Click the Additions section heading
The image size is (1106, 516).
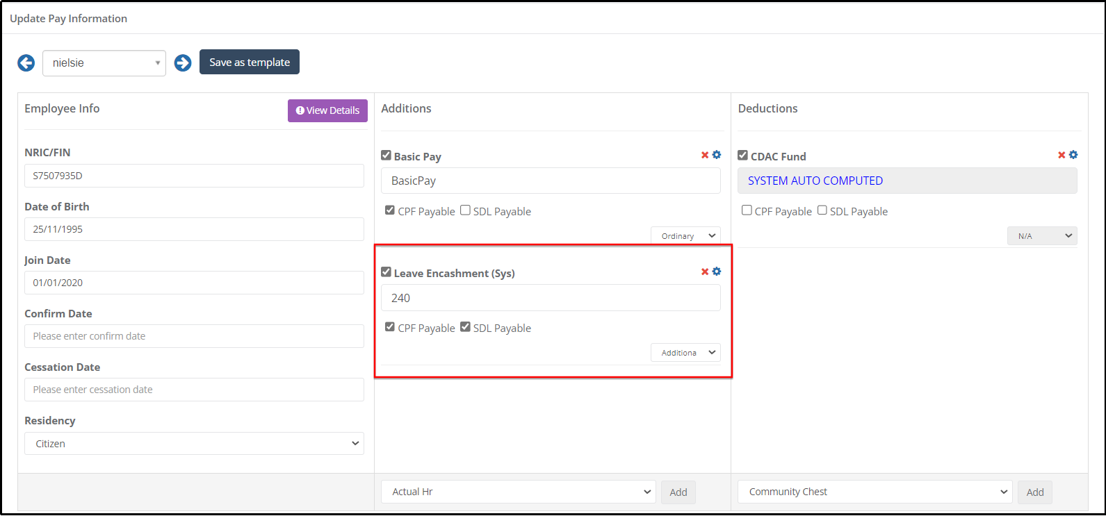[x=406, y=108]
